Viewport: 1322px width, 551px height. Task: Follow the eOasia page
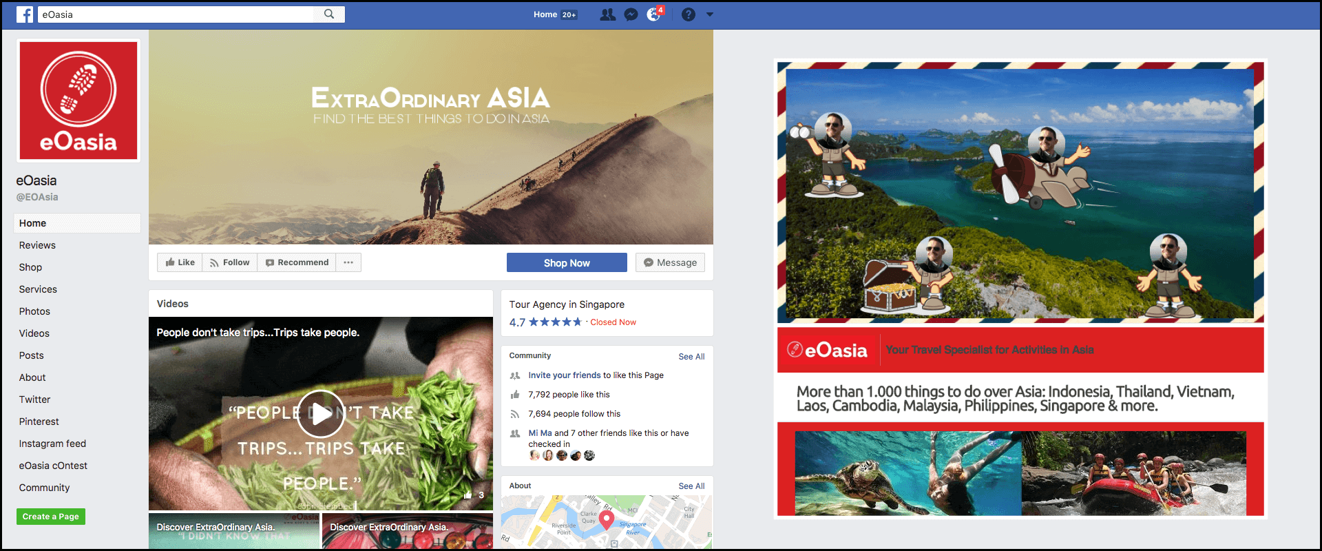[x=230, y=262]
